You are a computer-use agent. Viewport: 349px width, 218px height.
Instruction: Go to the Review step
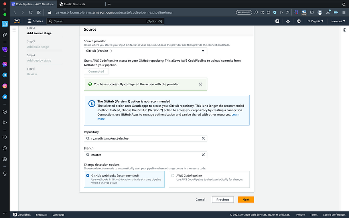(x=32, y=74)
